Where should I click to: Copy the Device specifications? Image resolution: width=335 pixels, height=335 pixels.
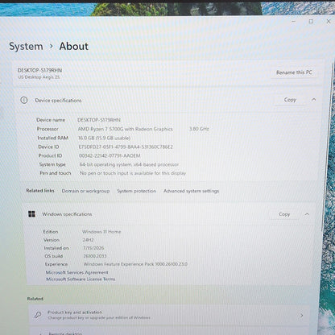[x=290, y=100]
